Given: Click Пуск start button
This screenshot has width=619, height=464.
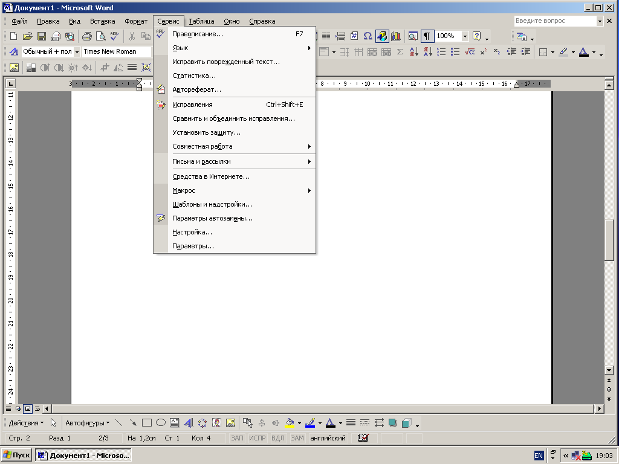Looking at the screenshot, I should pyautogui.click(x=16, y=456).
